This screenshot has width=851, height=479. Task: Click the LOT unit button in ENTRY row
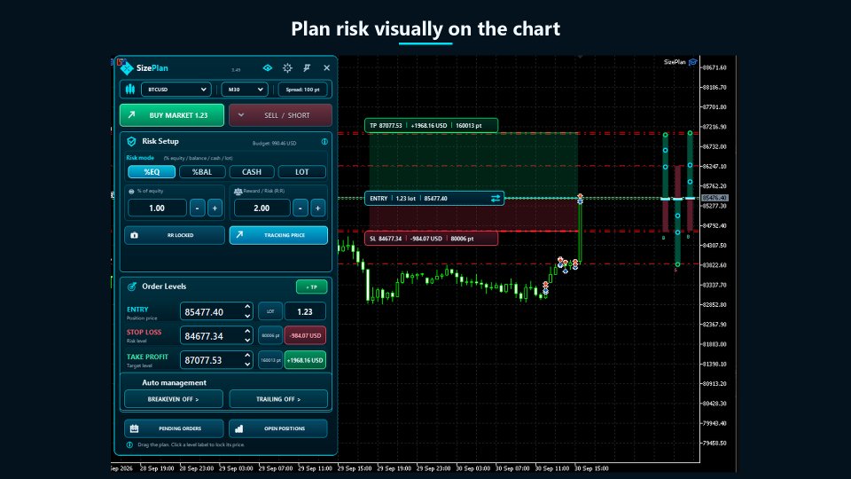pyautogui.click(x=270, y=311)
